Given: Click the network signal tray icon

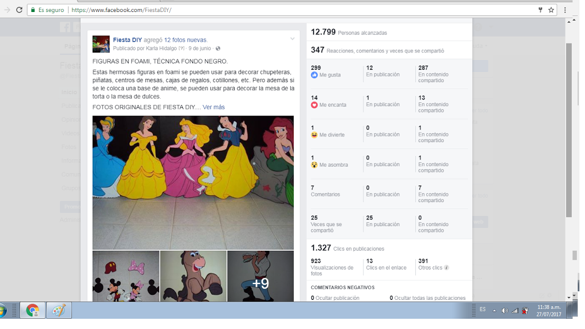Looking at the screenshot, I should (515, 311).
